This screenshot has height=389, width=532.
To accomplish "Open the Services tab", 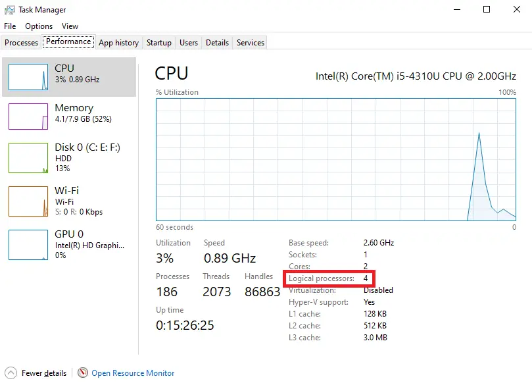I will [249, 42].
